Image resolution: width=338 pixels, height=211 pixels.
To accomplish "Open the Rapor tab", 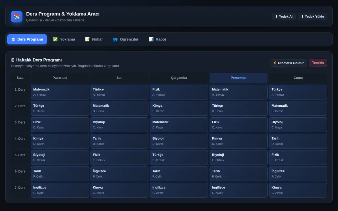I will point(157,39).
